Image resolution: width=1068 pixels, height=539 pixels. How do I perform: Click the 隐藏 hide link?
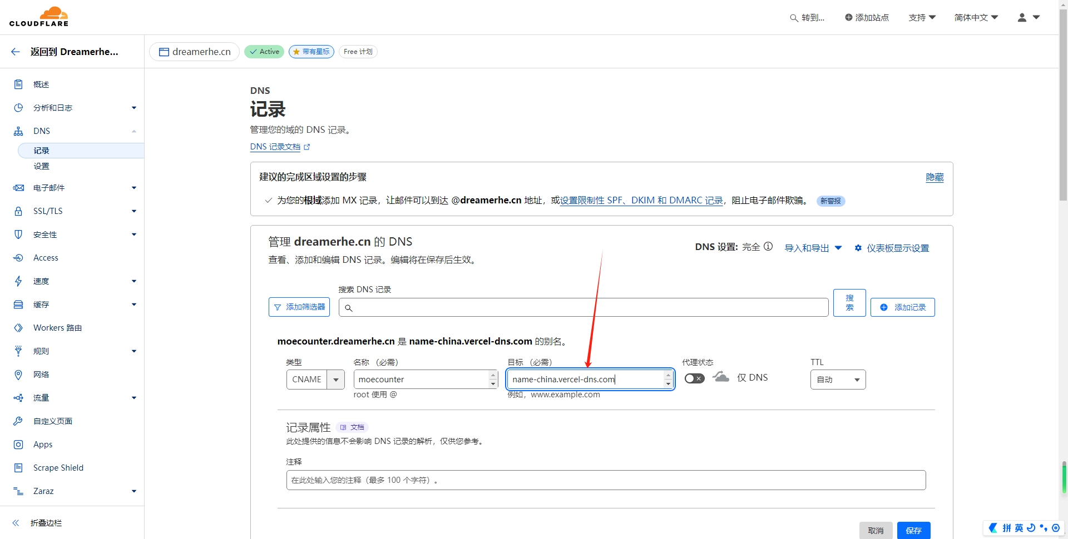click(x=934, y=177)
